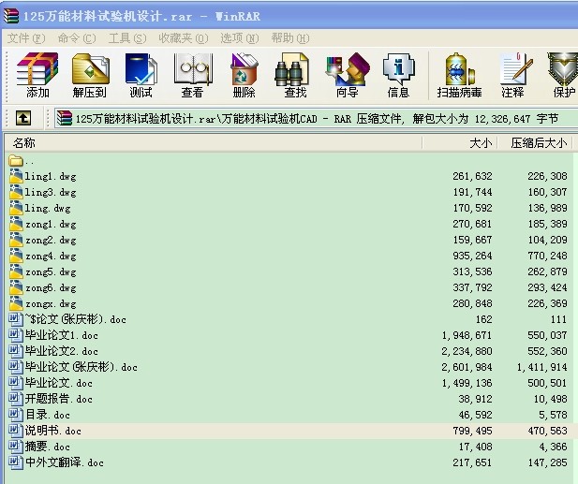Open the Options (选项) menu
Screen dimensions: 578x484
(239, 37)
